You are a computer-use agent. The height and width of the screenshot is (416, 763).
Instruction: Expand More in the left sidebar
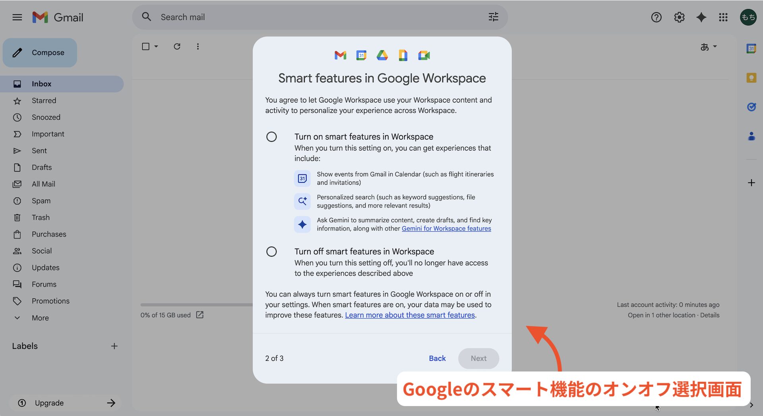40,318
